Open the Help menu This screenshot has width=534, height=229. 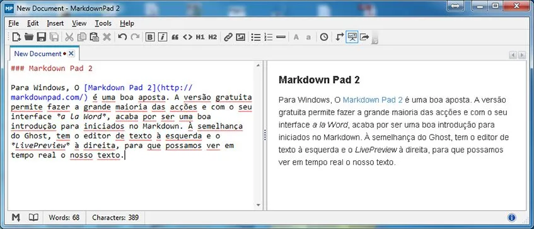pos(127,23)
